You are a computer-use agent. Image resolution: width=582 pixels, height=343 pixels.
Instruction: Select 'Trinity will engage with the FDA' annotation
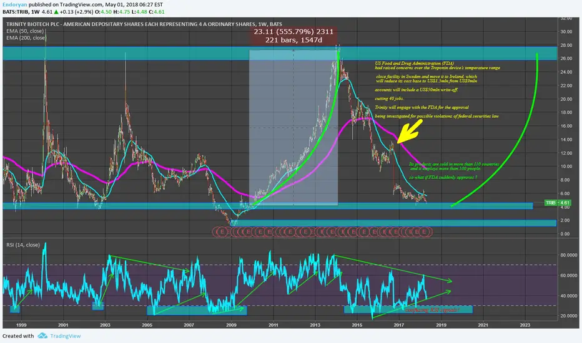422,107
